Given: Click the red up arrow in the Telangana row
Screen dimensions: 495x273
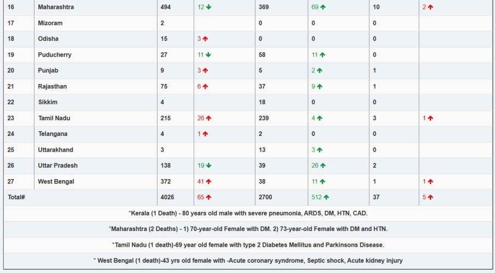Looking at the screenshot, I should tap(206, 134).
